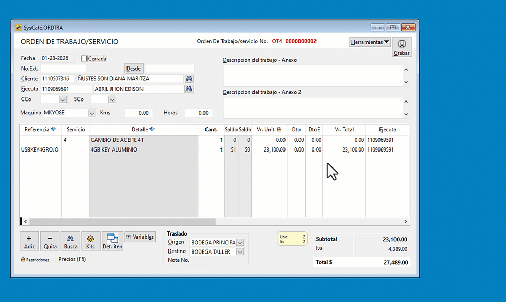
Task: Click the Descripcion del trabajo Anexo 2 text area
Action: point(313,108)
